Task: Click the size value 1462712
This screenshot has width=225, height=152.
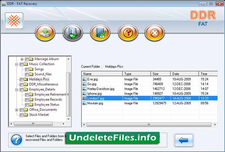Action: (x=159, y=89)
